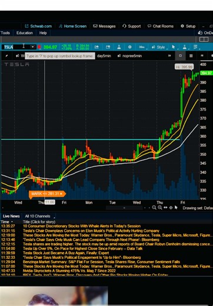
Task: Open the Setup menu
Action: (x=188, y=26)
